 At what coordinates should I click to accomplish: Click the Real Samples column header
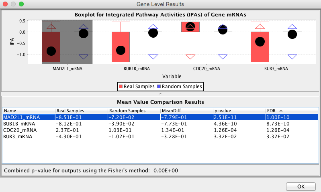click(82, 111)
